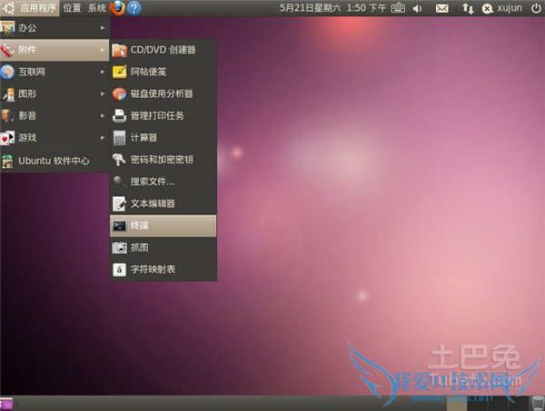Open the 位置 menu
545x411 pixels.
(72, 7)
